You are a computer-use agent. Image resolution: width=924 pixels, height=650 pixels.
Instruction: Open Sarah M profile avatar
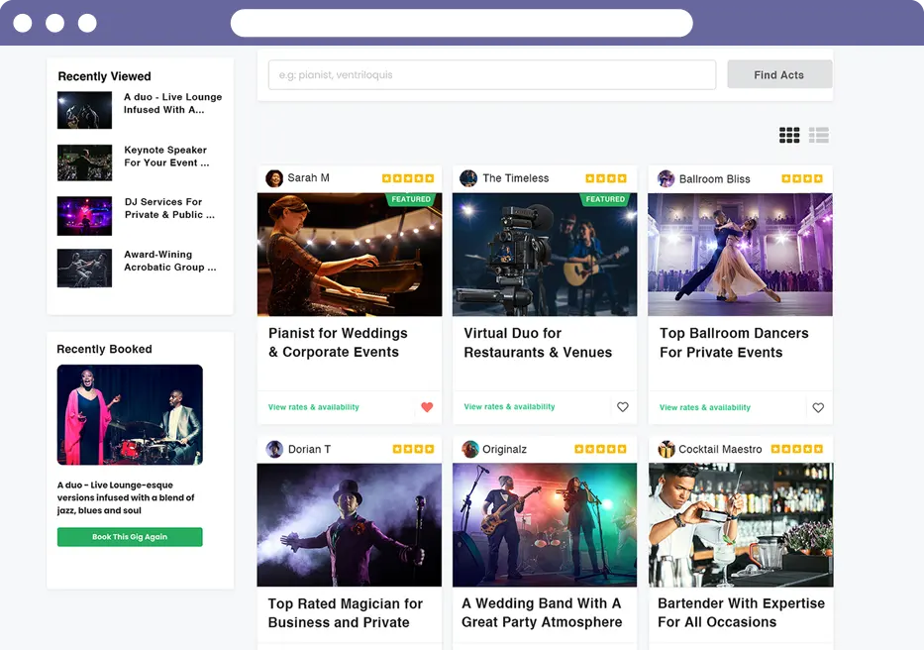pos(274,178)
